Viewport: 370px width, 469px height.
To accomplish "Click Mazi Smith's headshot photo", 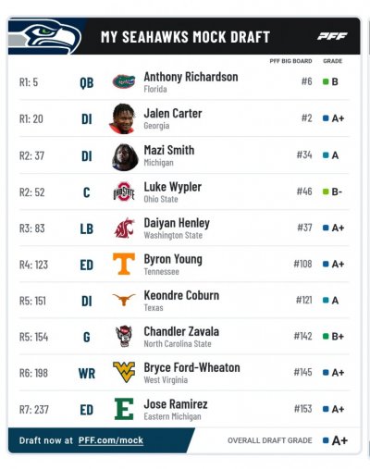I will (x=124, y=157).
